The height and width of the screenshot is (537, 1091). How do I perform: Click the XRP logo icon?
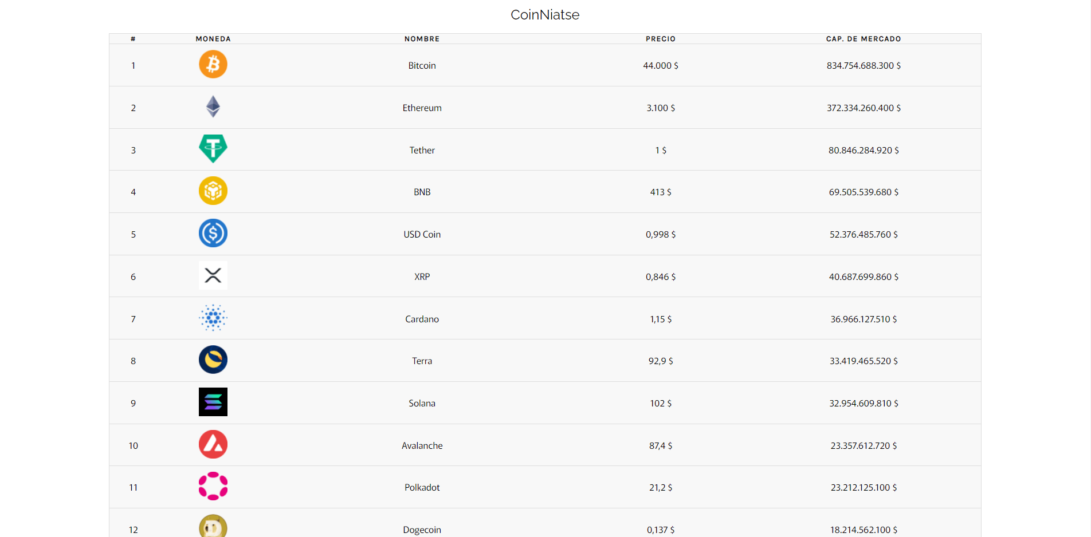coord(213,275)
